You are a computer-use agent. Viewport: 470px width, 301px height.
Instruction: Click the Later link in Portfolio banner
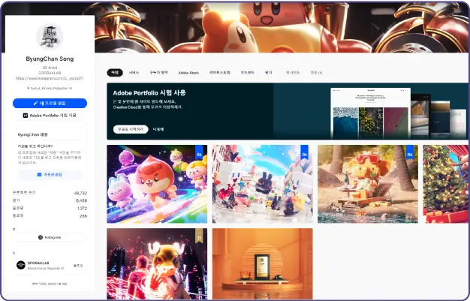click(158, 129)
